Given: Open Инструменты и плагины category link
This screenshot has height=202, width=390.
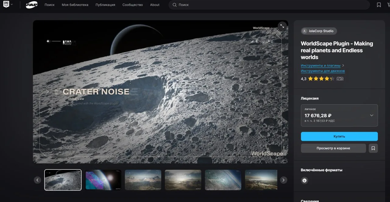Looking at the screenshot, I should (321, 65).
